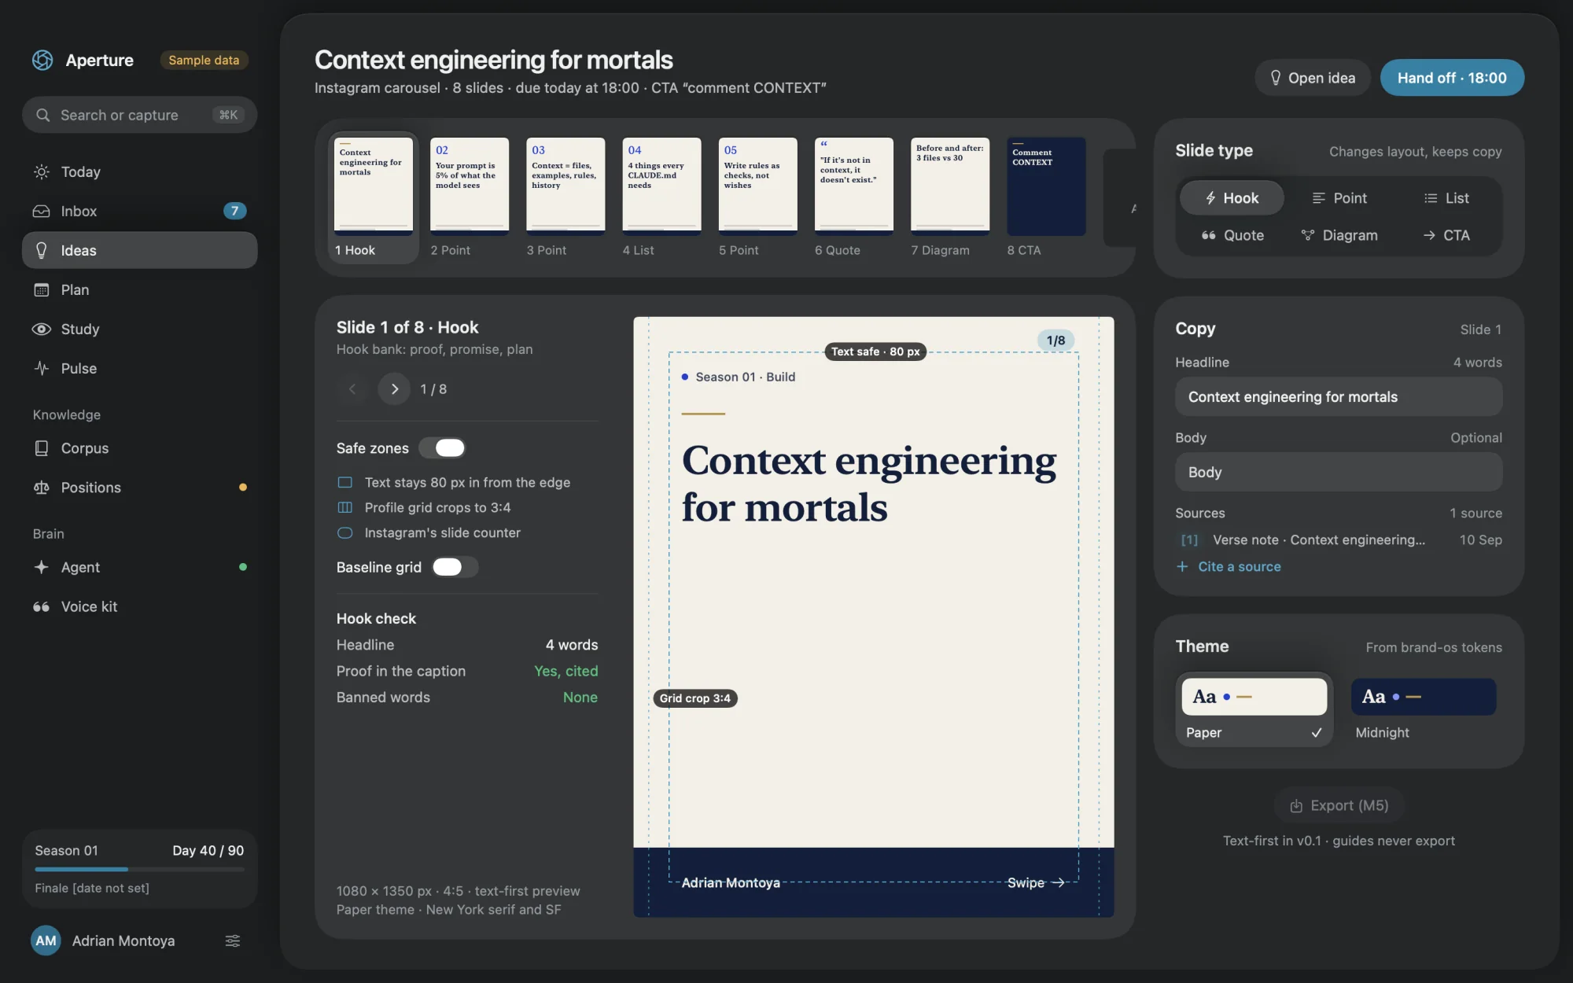Open Voice kit in sidebar
Viewport: 1573px width, 983px height.
(x=139, y=606)
